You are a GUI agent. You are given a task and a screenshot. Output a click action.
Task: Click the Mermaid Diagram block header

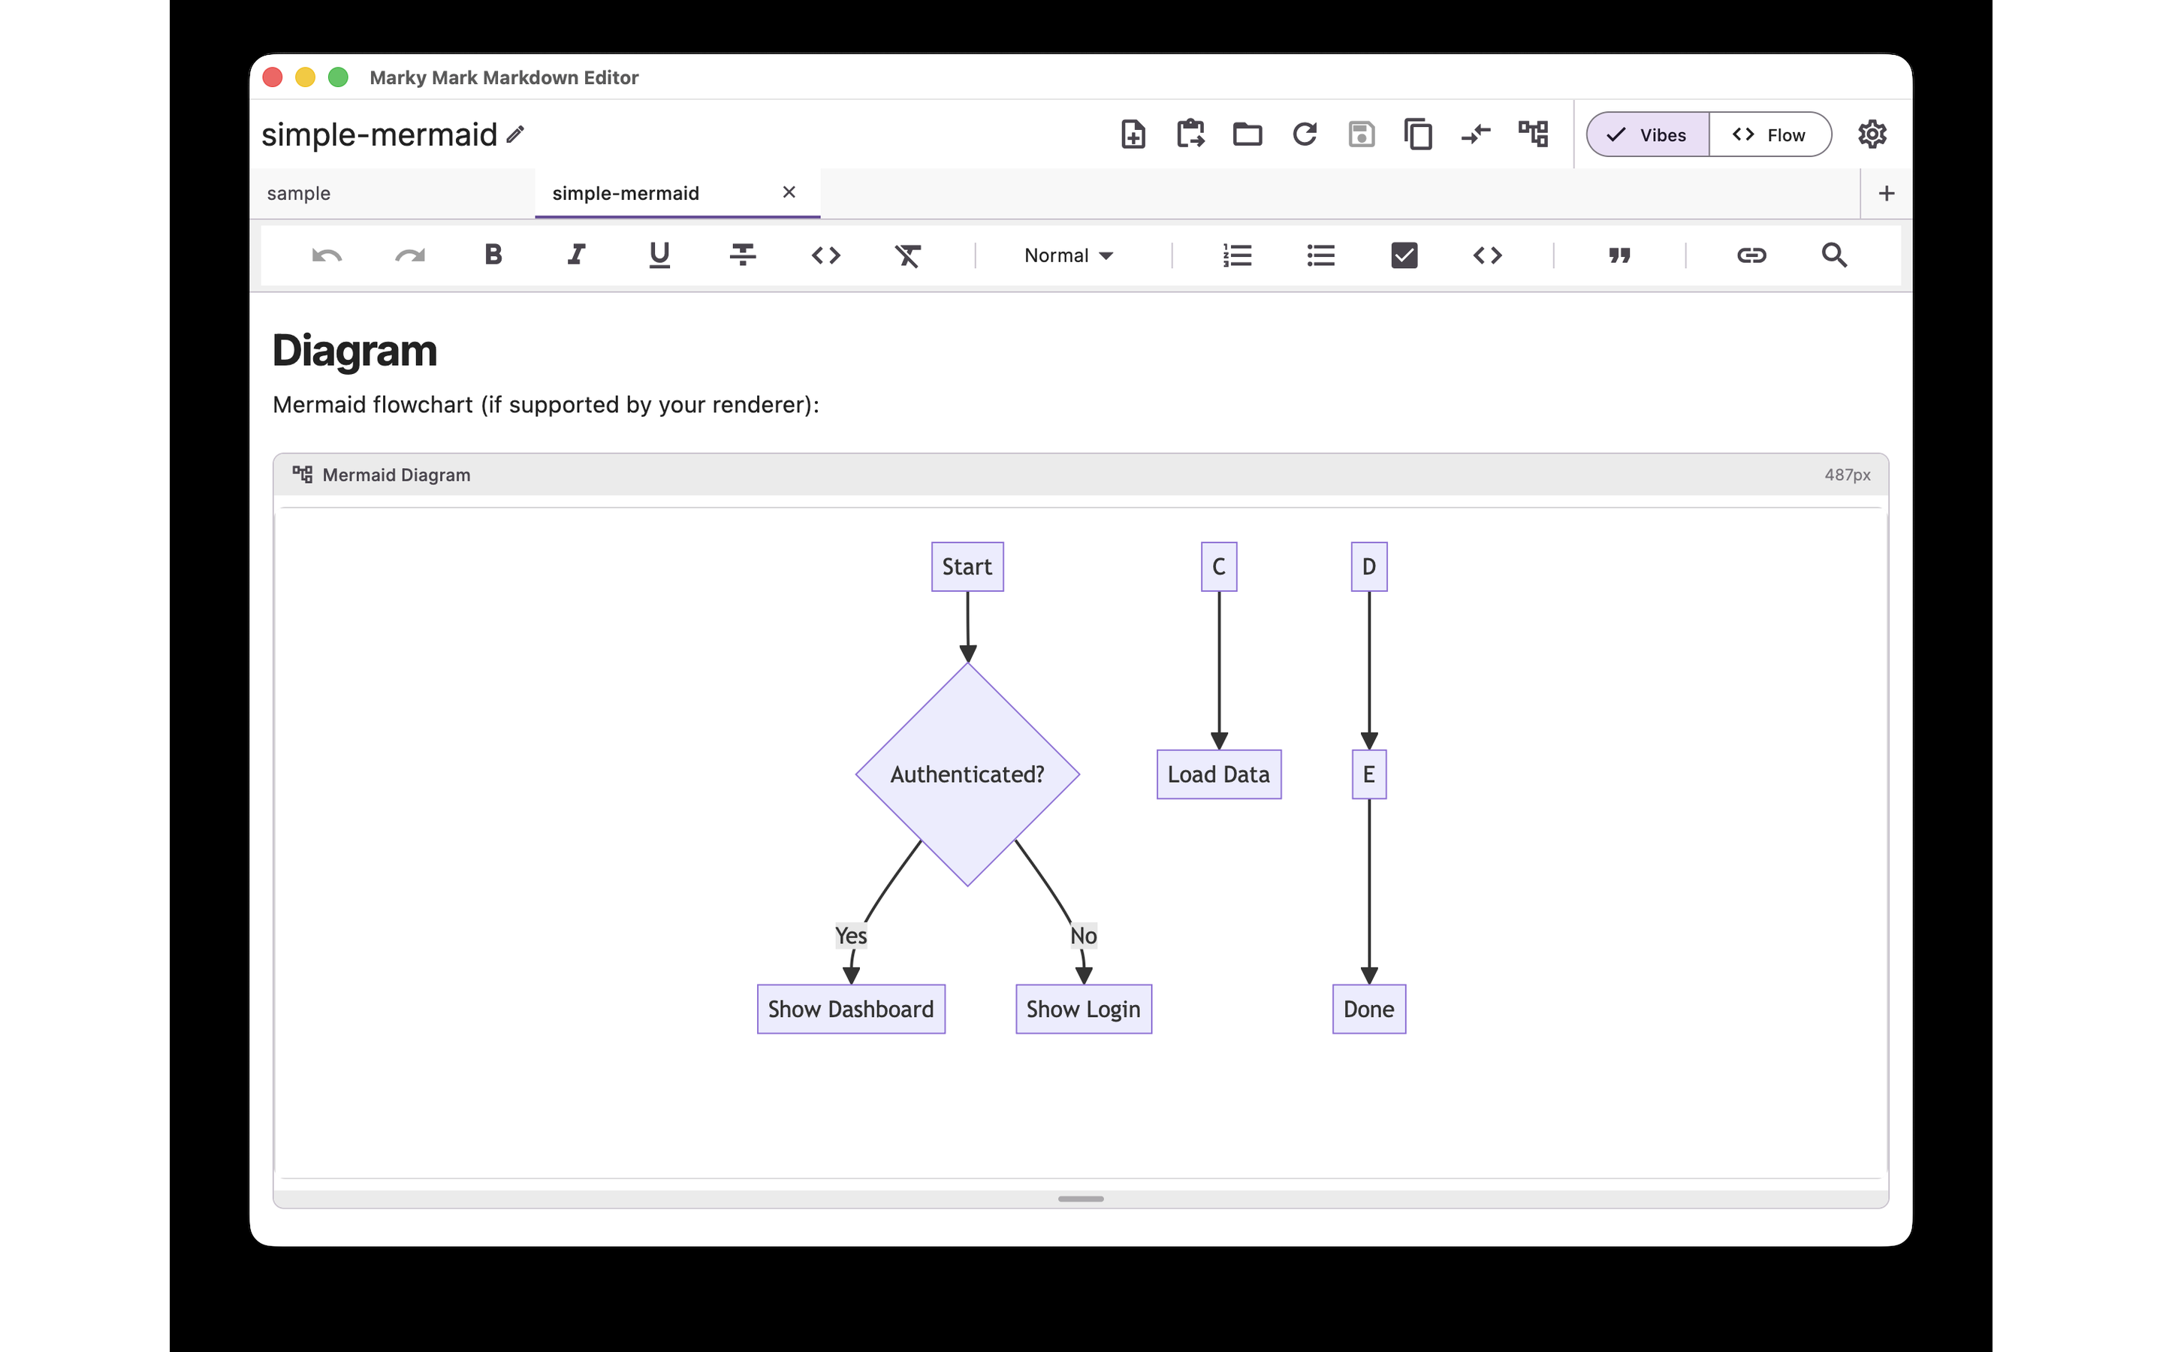(x=1081, y=475)
